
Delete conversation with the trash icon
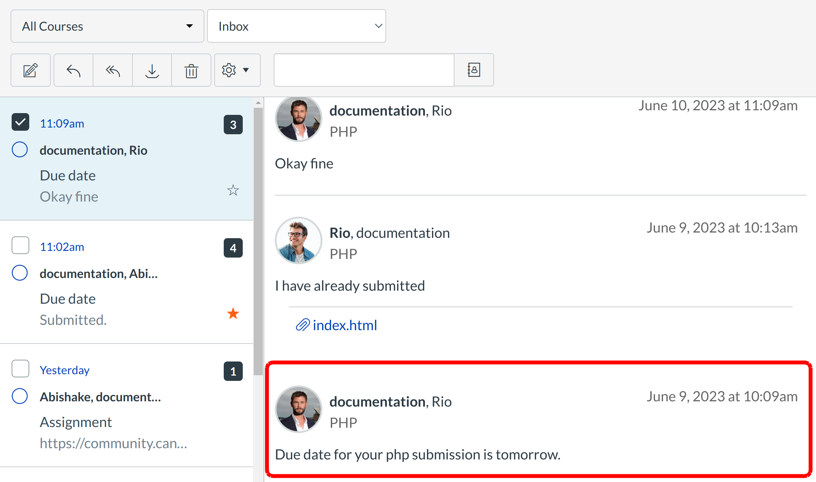[191, 70]
